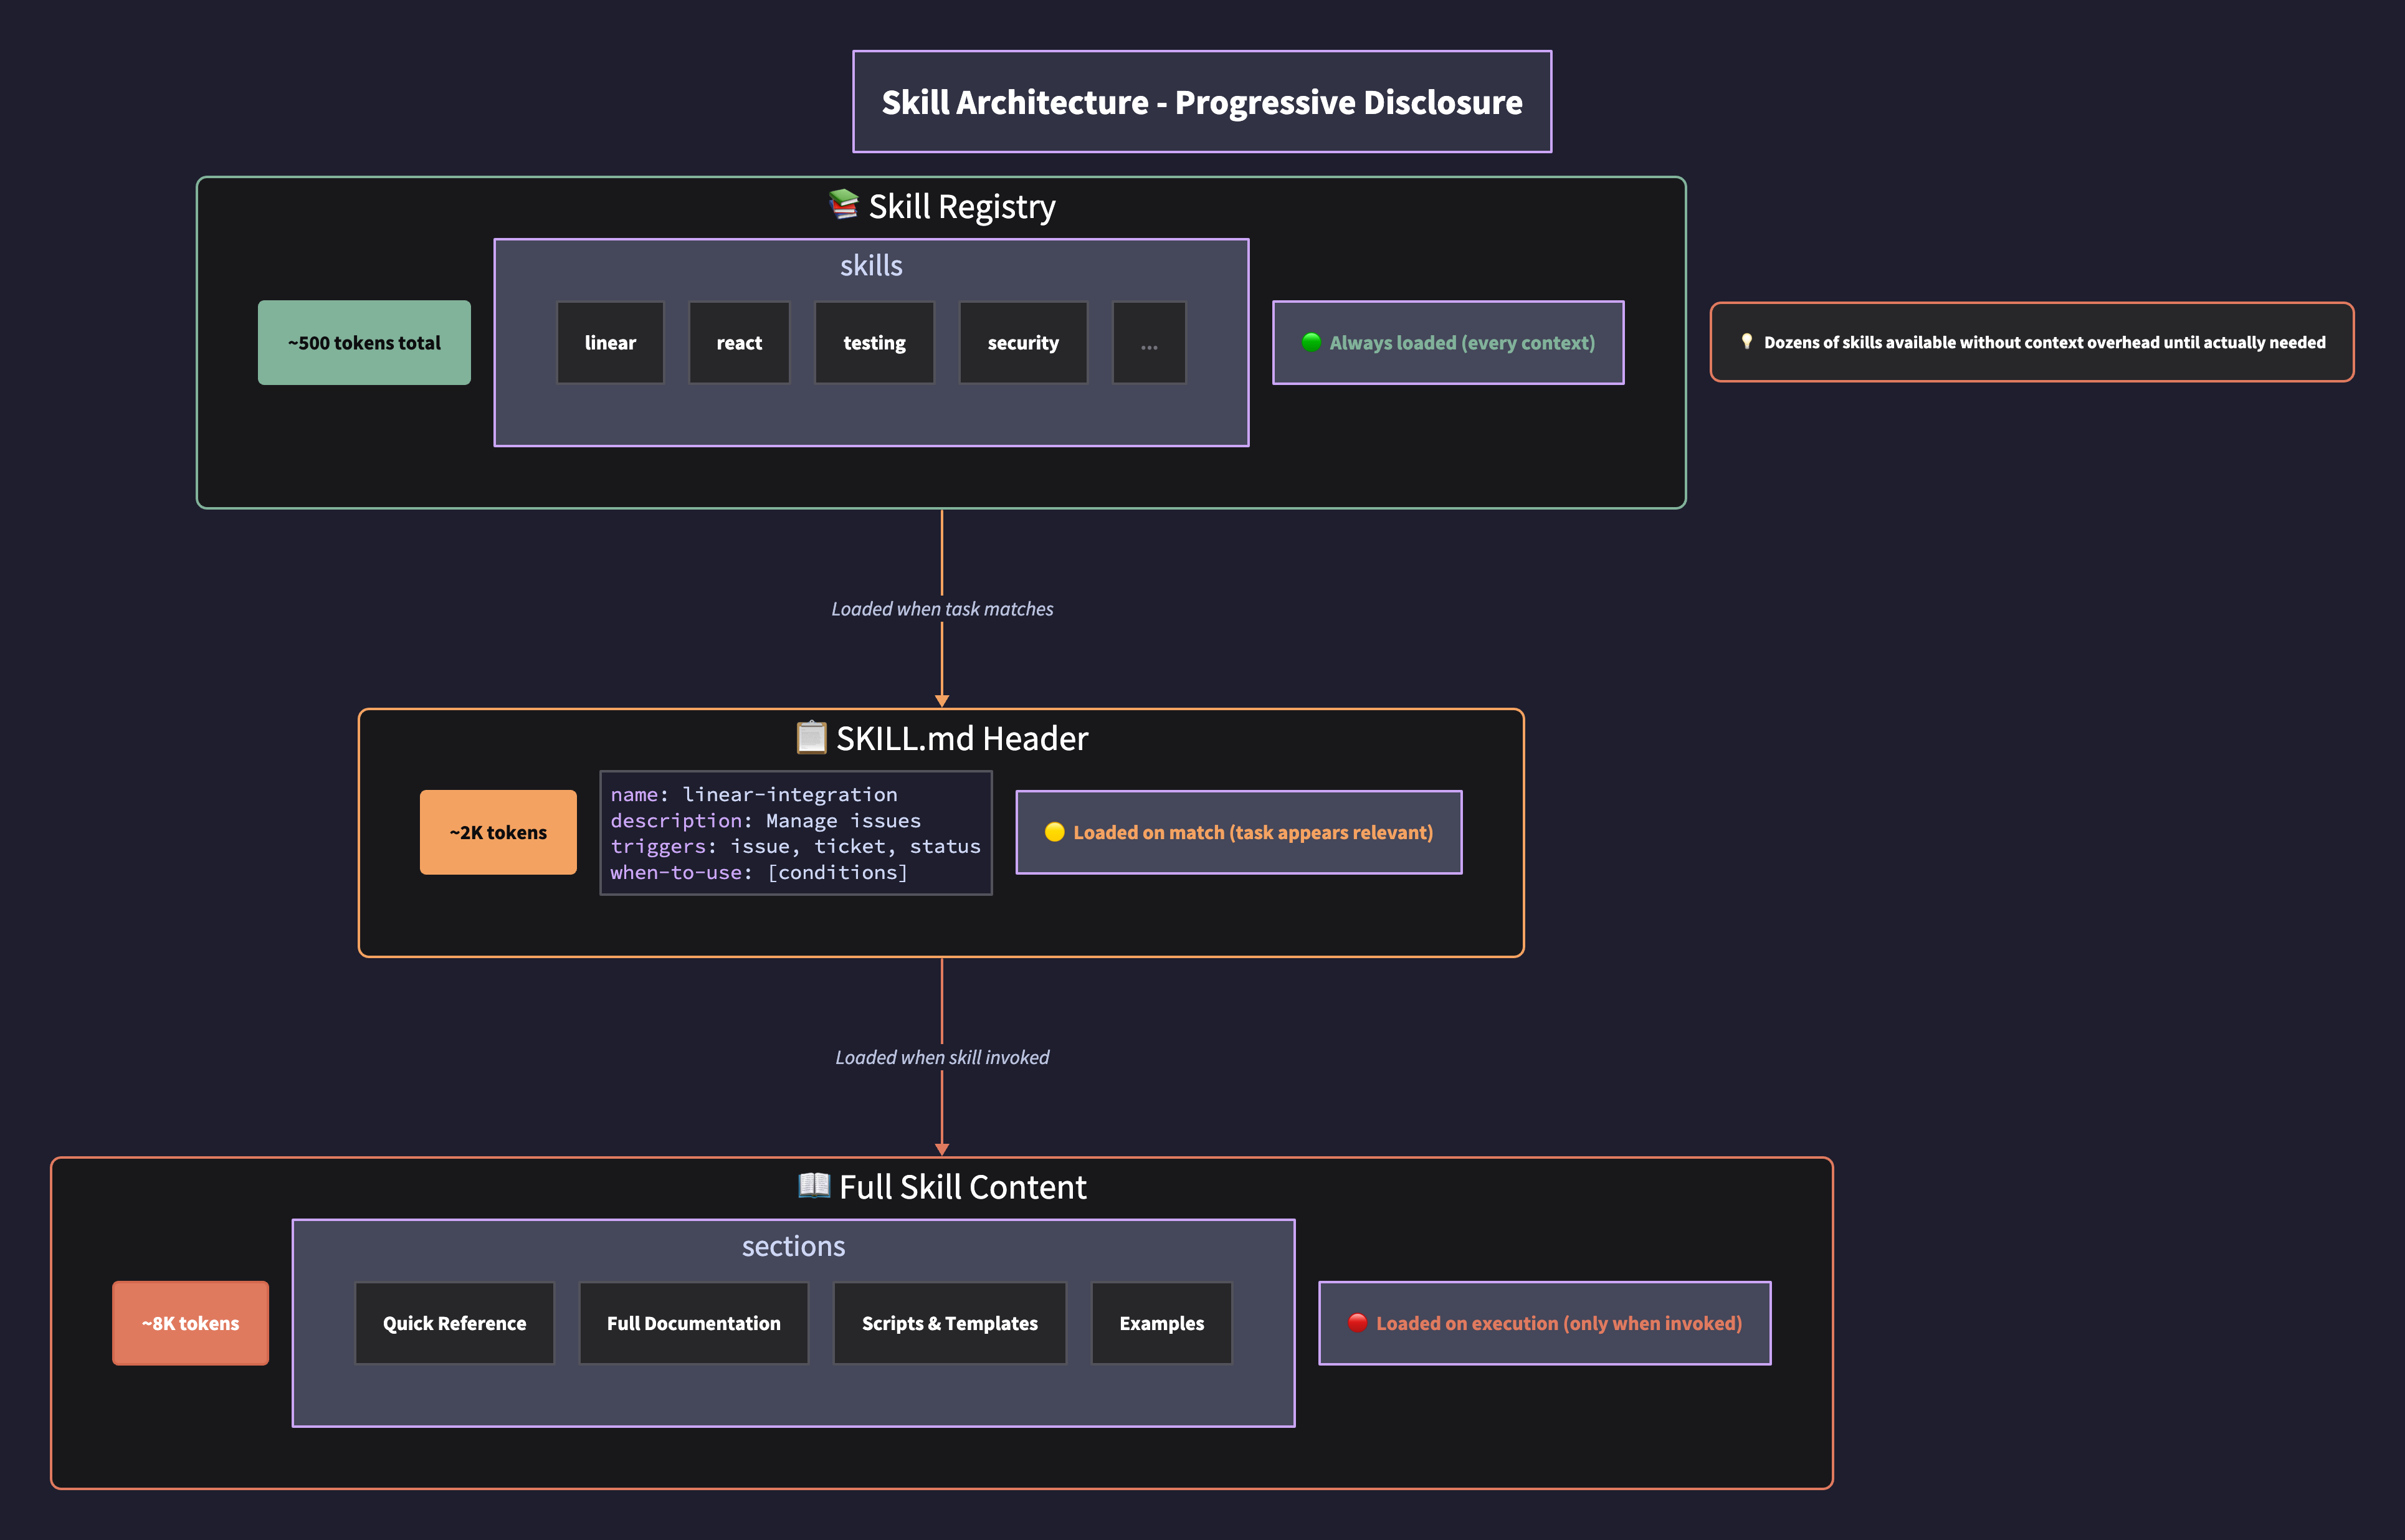Image resolution: width=2405 pixels, height=1540 pixels.
Task: Click the security skill box
Action: (1023, 343)
